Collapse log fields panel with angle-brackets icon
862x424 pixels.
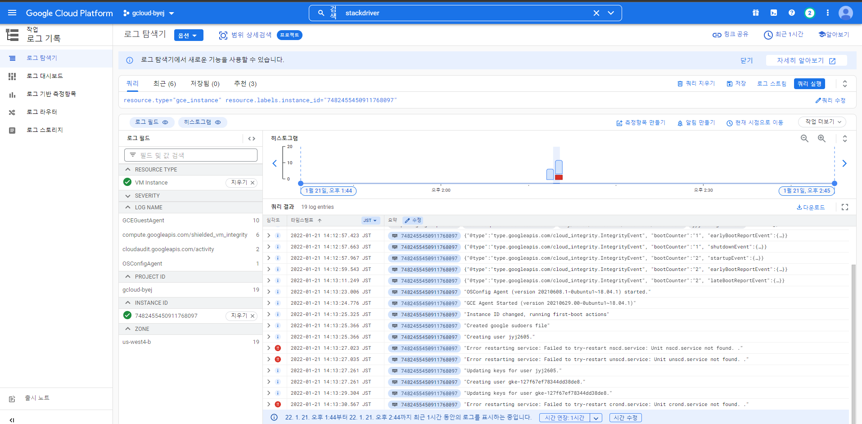tap(252, 139)
